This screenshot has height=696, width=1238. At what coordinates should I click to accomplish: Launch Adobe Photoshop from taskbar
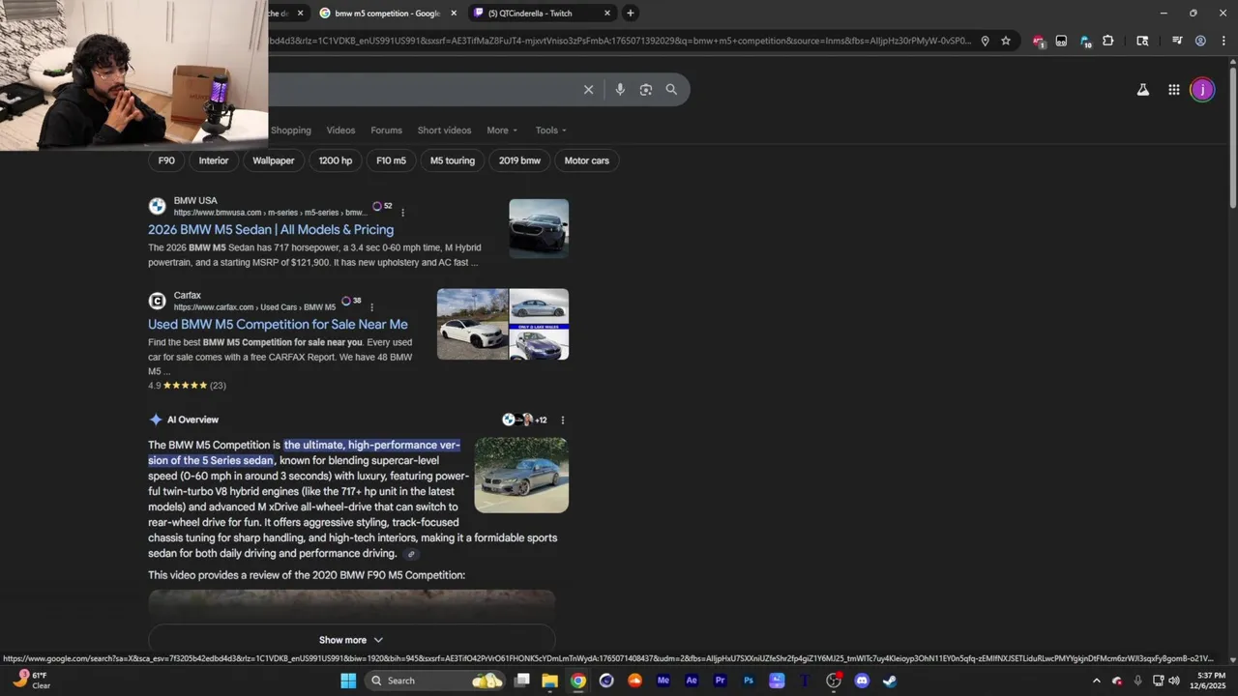point(749,681)
